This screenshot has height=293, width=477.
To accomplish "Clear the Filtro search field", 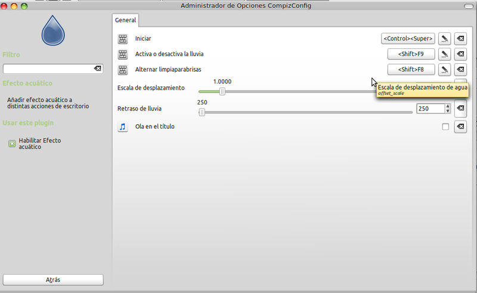I will 98,69.
